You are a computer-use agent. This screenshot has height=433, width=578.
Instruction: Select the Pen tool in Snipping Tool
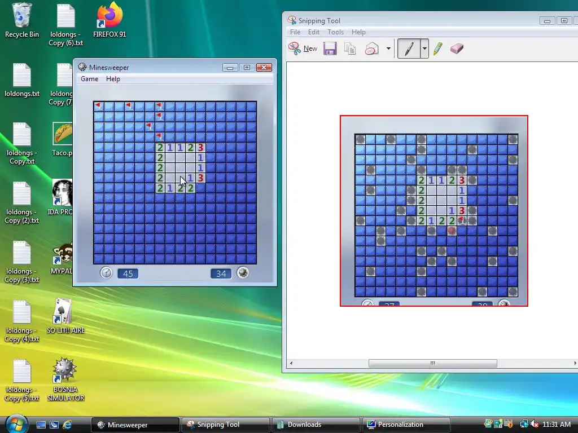[x=409, y=48]
